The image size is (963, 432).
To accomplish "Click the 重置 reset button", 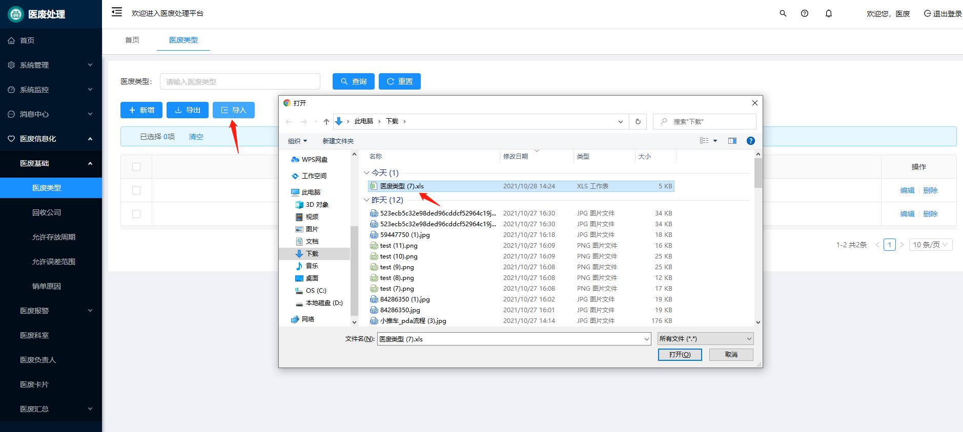I will (400, 81).
